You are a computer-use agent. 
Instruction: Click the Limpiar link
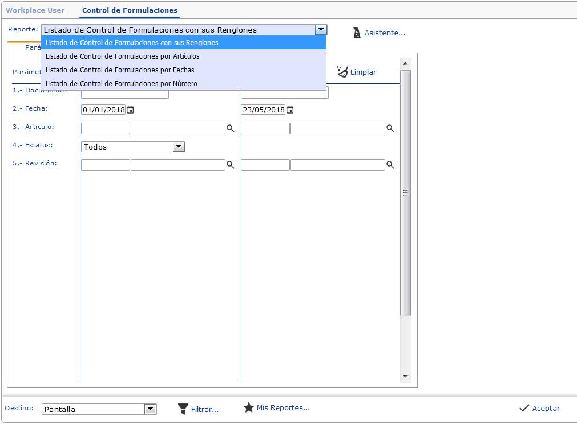tap(362, 72)
